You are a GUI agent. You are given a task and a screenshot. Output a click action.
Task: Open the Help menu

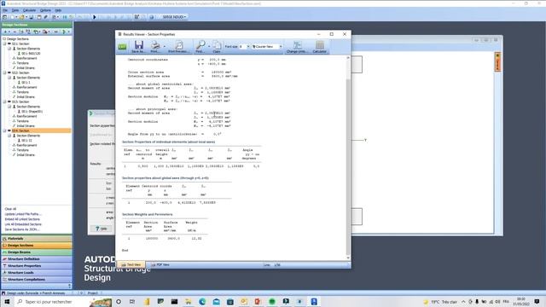tap(58, 10)
